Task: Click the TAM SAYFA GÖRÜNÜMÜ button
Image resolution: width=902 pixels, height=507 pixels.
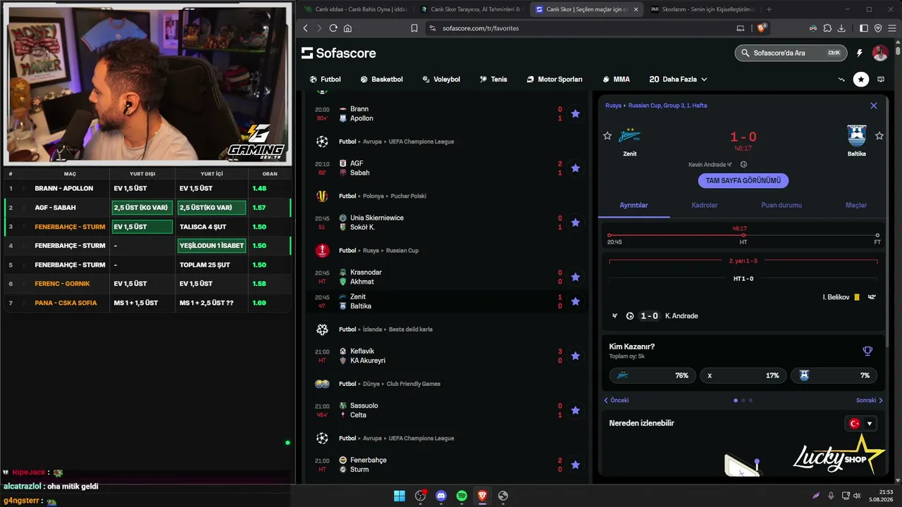Action: coord(743,180)
